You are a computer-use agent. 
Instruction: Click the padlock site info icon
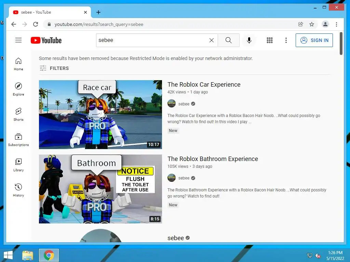click(x=49, y=24)
